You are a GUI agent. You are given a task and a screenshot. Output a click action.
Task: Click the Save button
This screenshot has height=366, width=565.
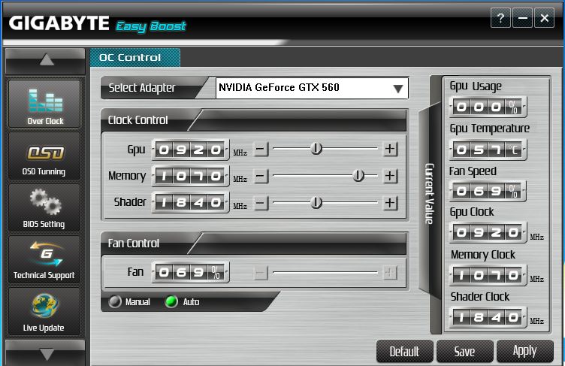[x=465, y=351]
